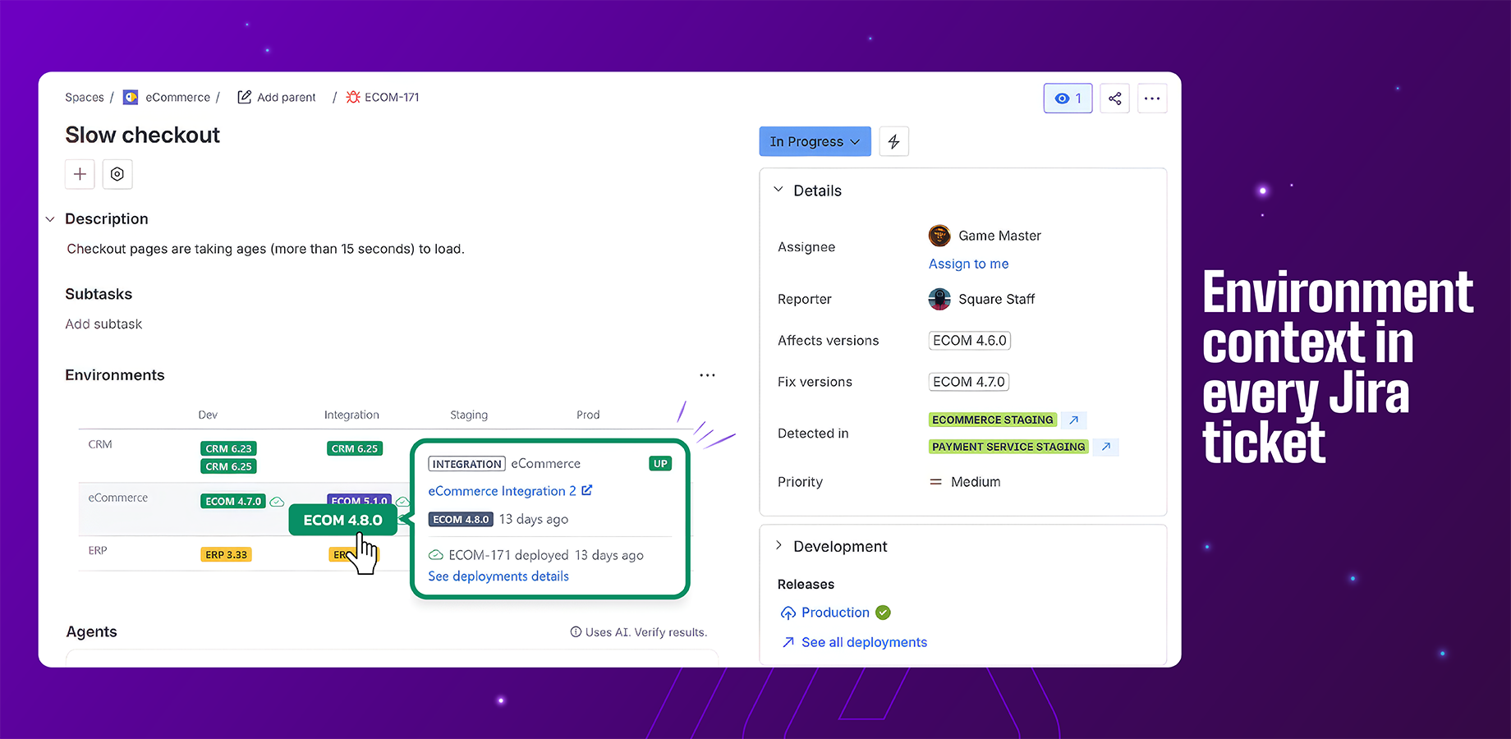Image resolution: width=1511 pixels, height=739 pixels.
Task: Open arrow link beside ECOMMERCE STAGING
Action: click(x=1073, y=420)
